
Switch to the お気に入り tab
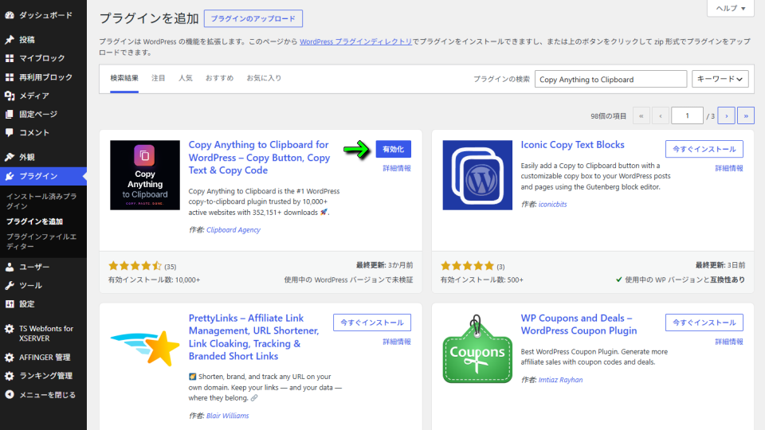264,79
